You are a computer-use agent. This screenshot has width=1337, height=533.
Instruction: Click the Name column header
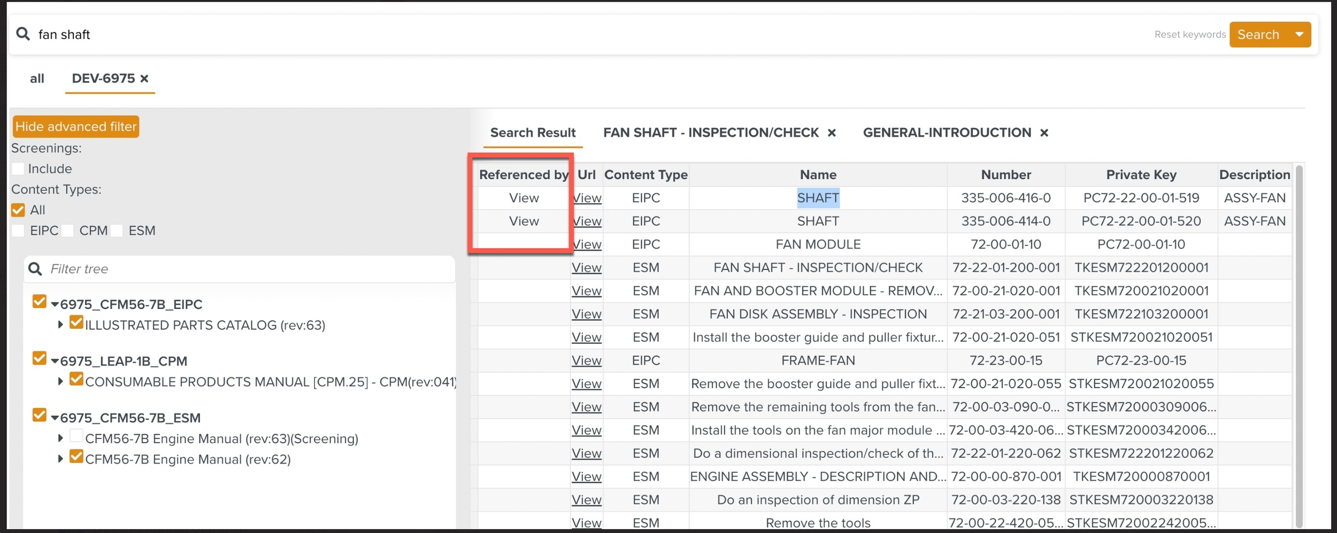coord(818,174)
